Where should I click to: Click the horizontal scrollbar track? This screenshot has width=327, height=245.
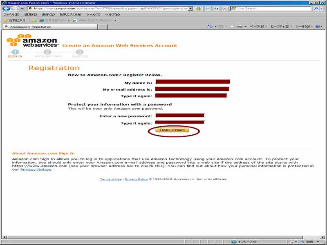(x=155, y=237)
